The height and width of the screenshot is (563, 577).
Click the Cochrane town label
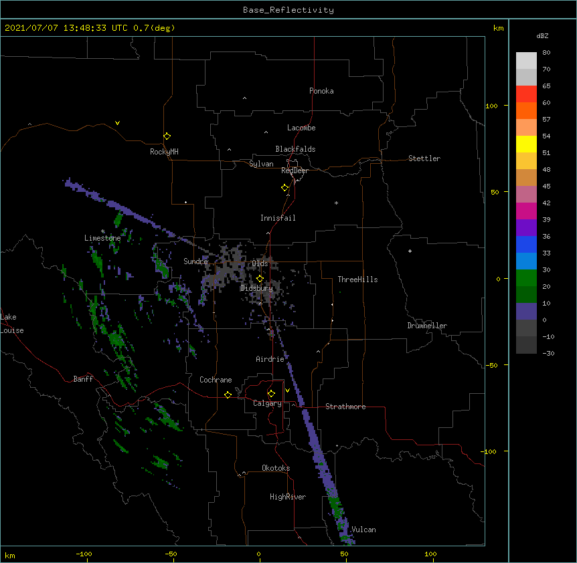tap(216, 380)
